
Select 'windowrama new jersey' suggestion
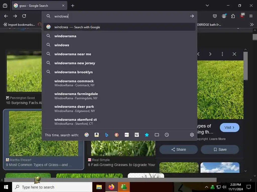pos(119,63)
